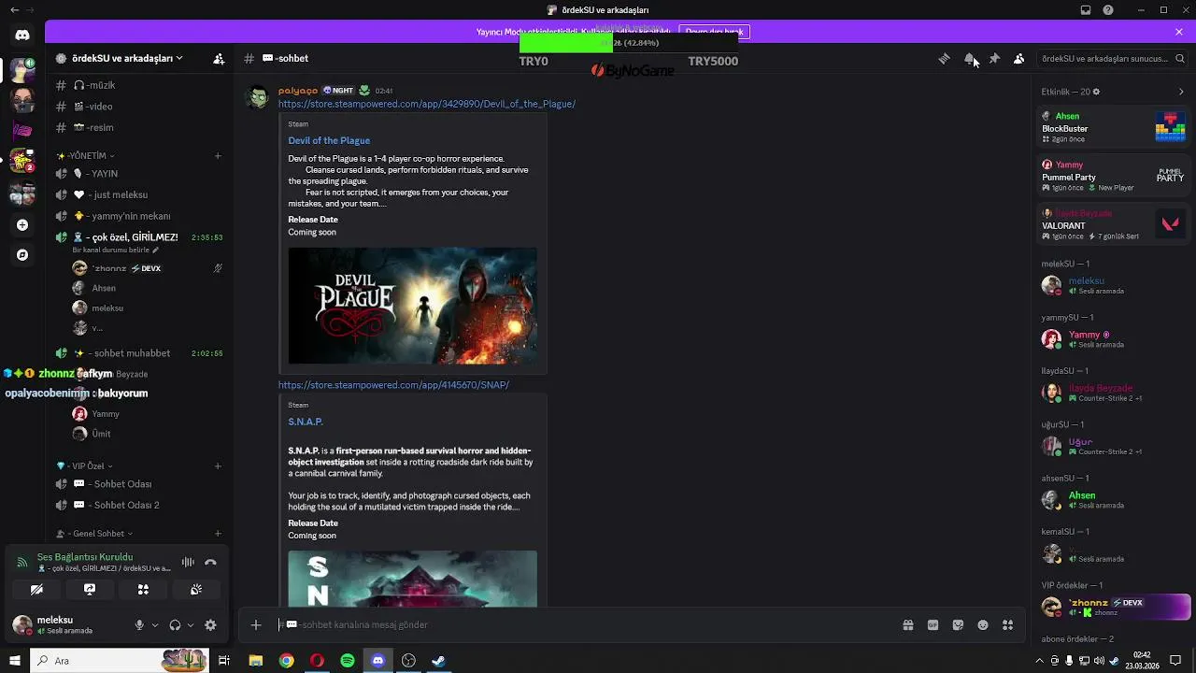Add channel to VIP Özel category
Viewport: 1196px width, 673px height.
(218, 465)
